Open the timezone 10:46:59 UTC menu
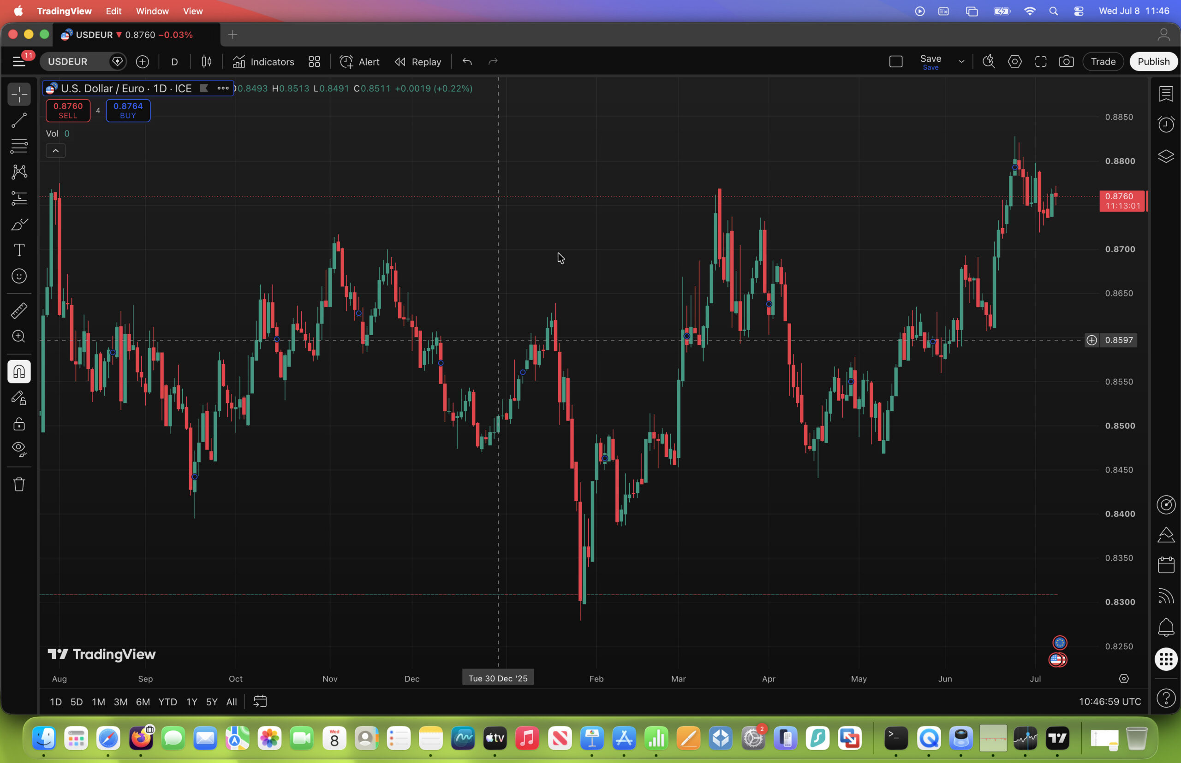 (x=1109, y=702)
